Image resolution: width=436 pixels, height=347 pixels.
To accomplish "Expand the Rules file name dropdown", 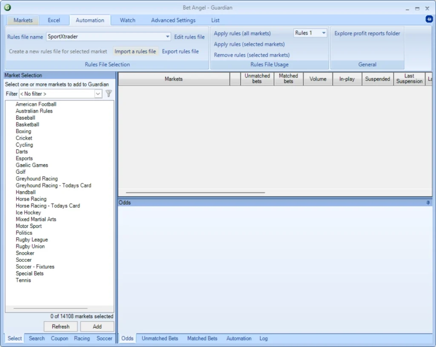I will (x=167, y=37).
